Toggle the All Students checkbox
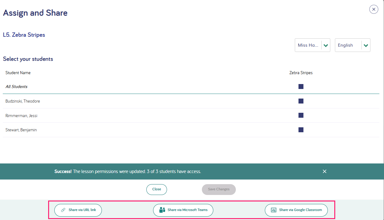The image size is (384, 220). pyautogui.click(x=301, y=87)
